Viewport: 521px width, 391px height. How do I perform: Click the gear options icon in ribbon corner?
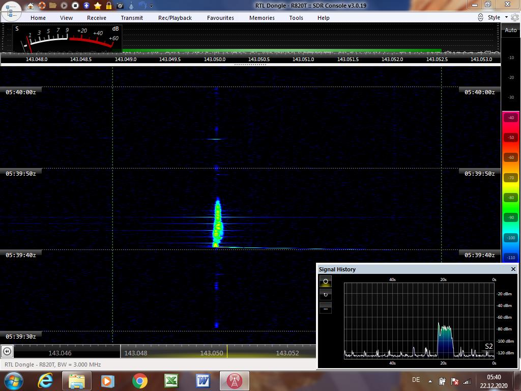click(x=515, y=17)
